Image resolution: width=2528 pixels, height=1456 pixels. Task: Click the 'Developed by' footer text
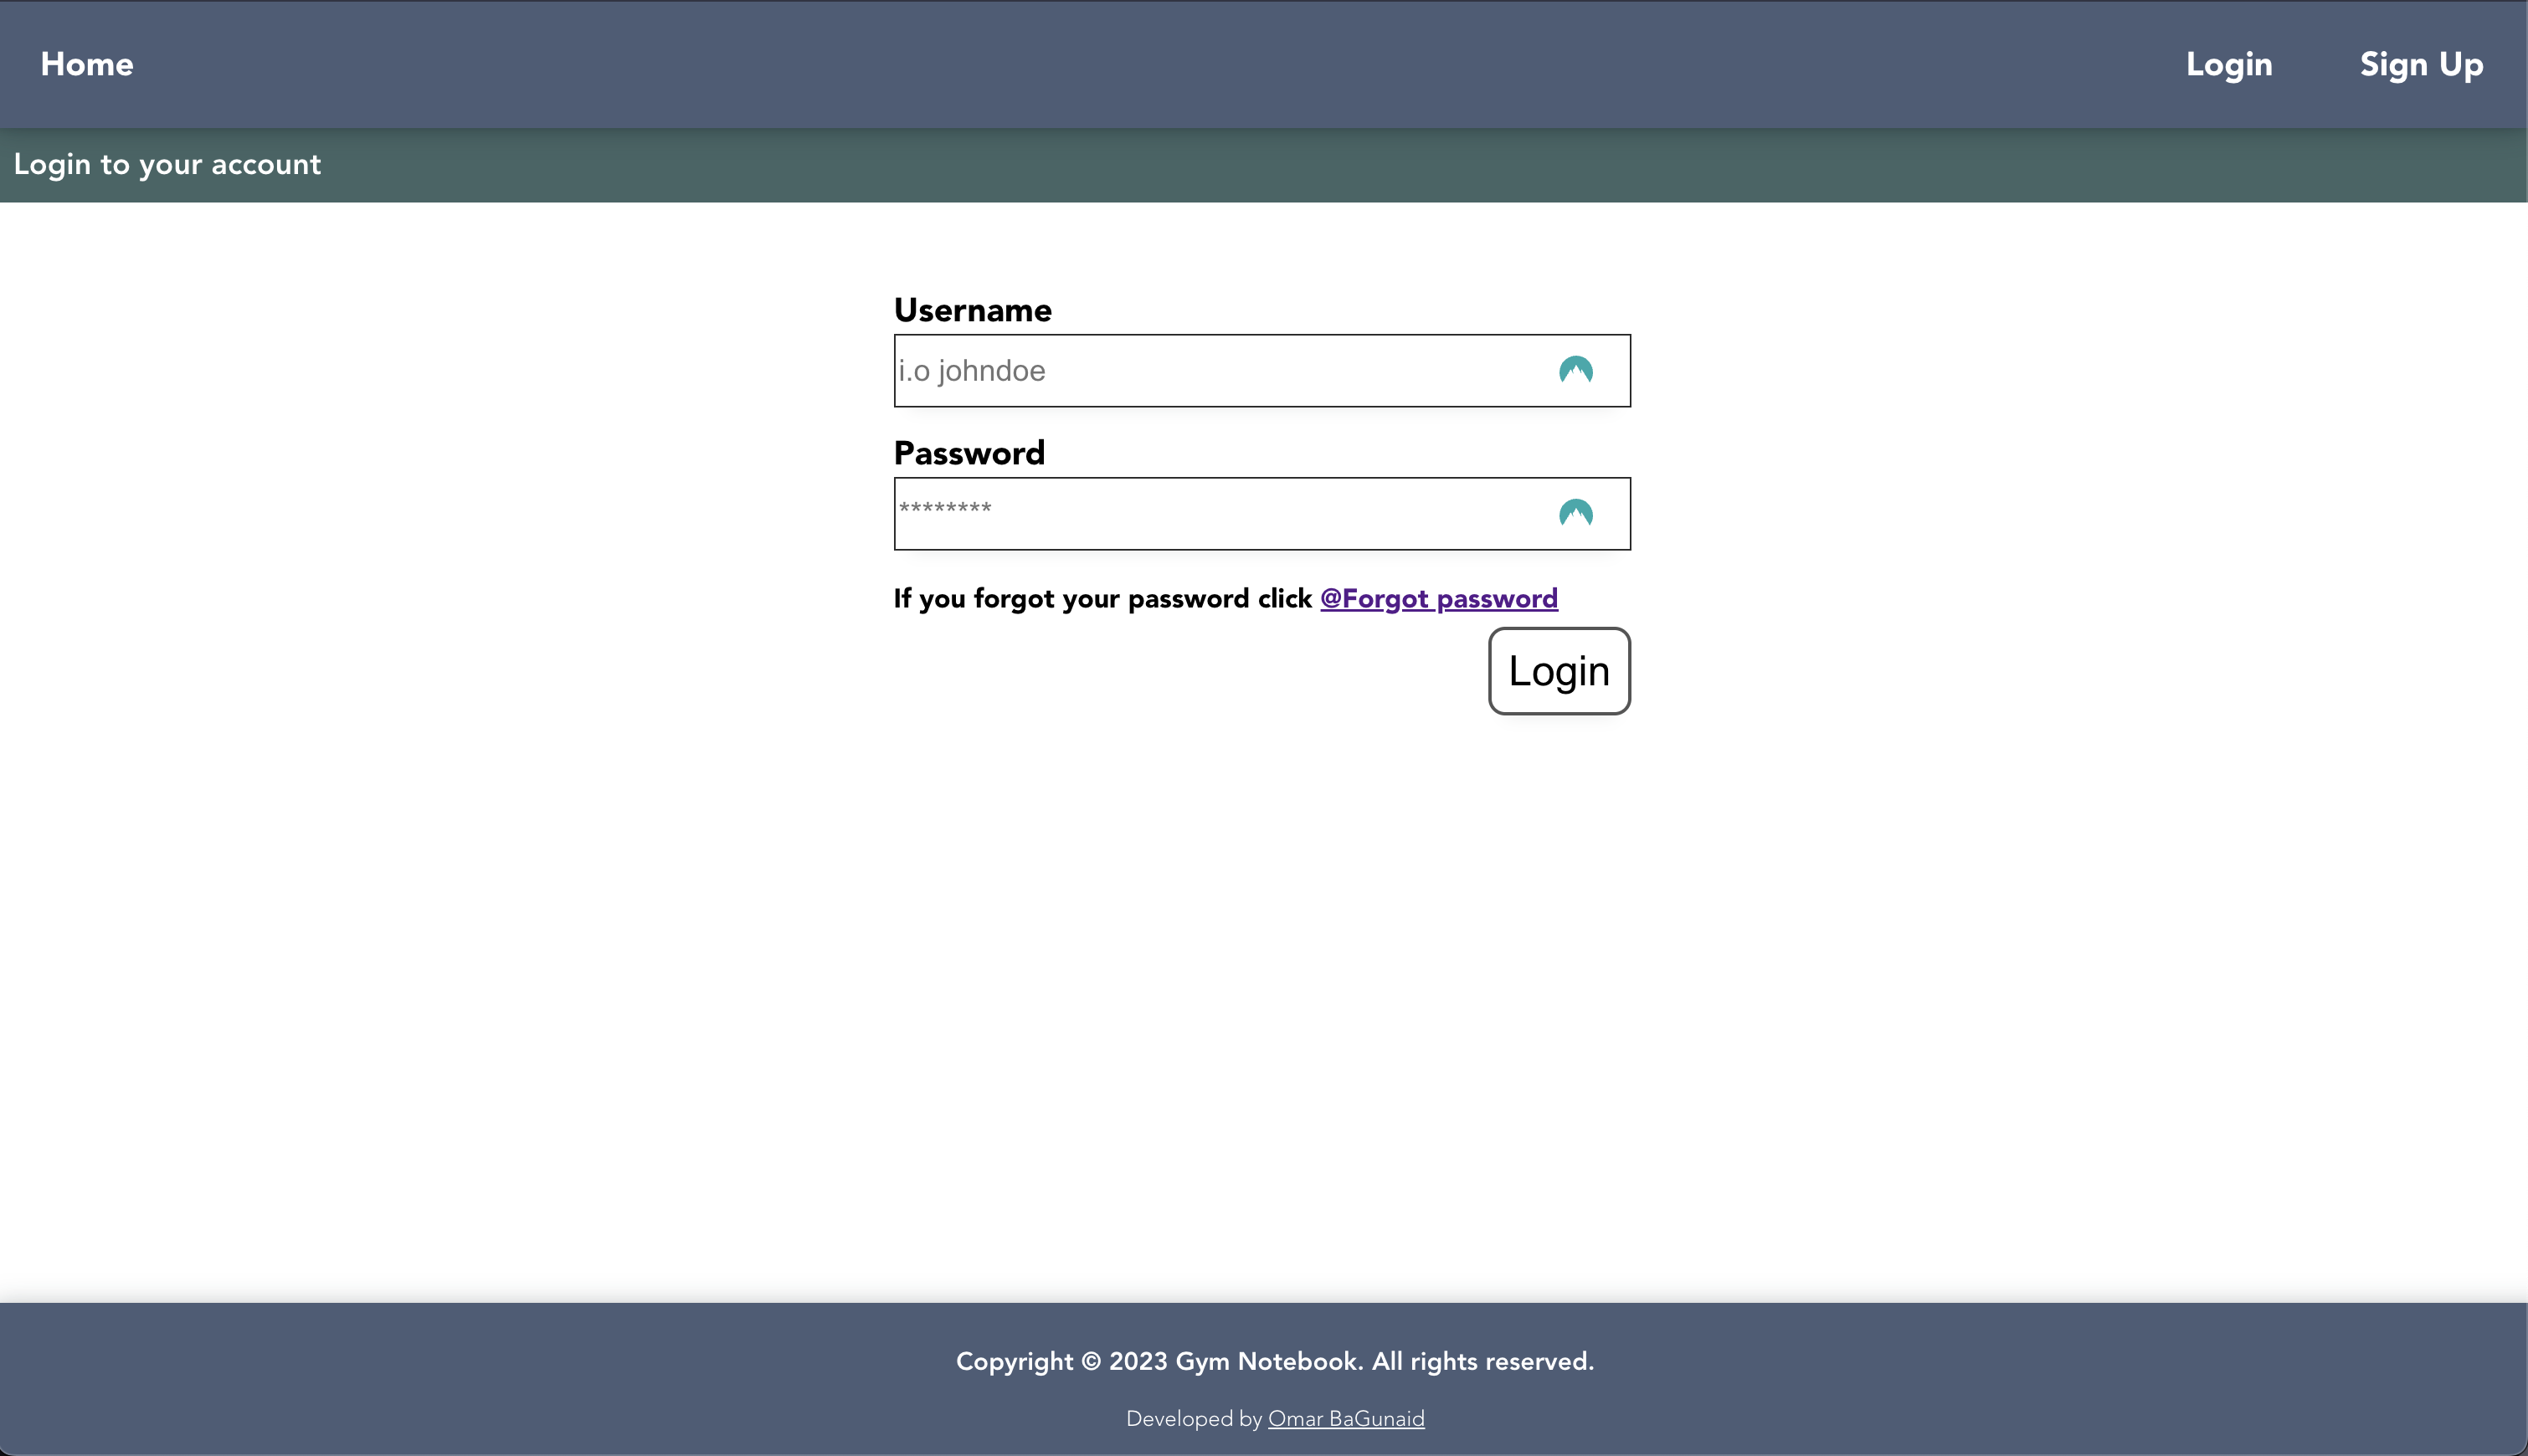tap(1194, 1418)
